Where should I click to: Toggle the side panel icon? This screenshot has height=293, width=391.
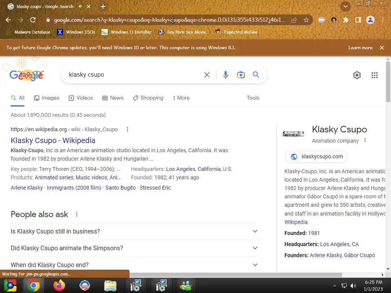358,20
